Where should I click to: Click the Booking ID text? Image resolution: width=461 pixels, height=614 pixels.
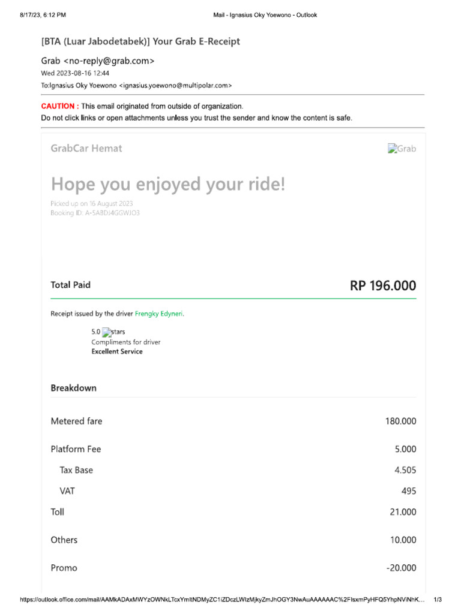click(x=95, y=213)
